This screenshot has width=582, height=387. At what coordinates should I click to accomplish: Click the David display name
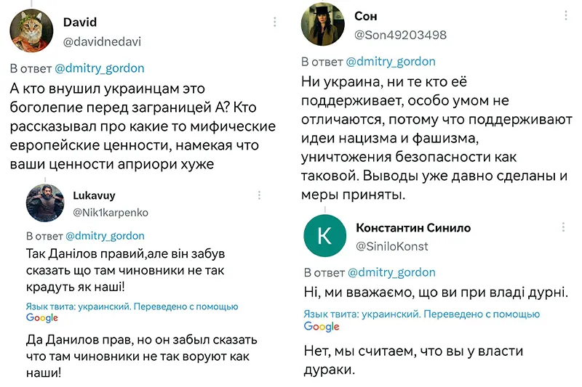click(x=80, y=23)
